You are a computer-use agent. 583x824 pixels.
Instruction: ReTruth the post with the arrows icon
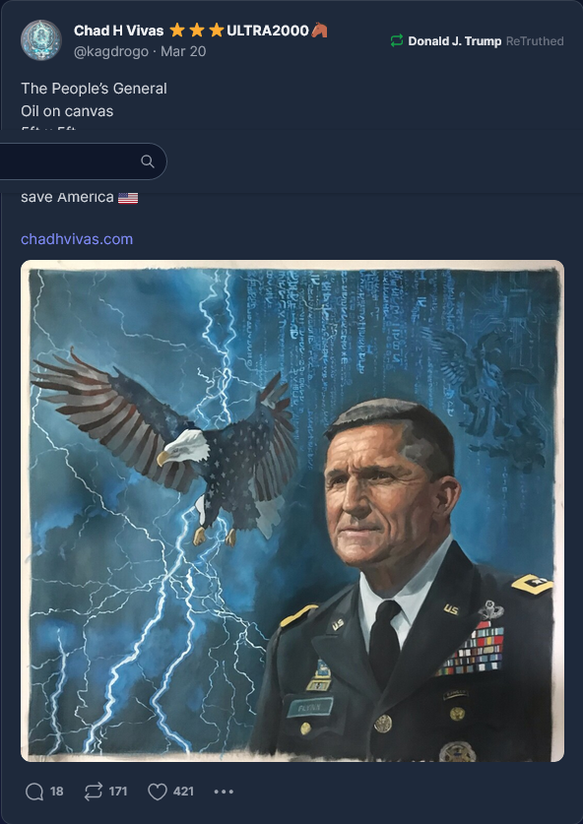pos(93,792)
